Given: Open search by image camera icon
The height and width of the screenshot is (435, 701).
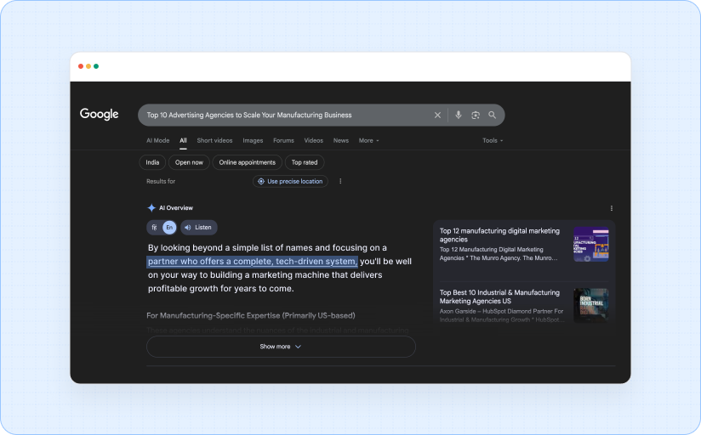Looking at the screenshot, I should tap(476, 116).
